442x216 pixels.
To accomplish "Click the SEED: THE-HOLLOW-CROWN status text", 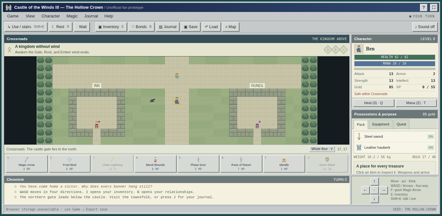I will pyautogui.click(x=415, y=209).
